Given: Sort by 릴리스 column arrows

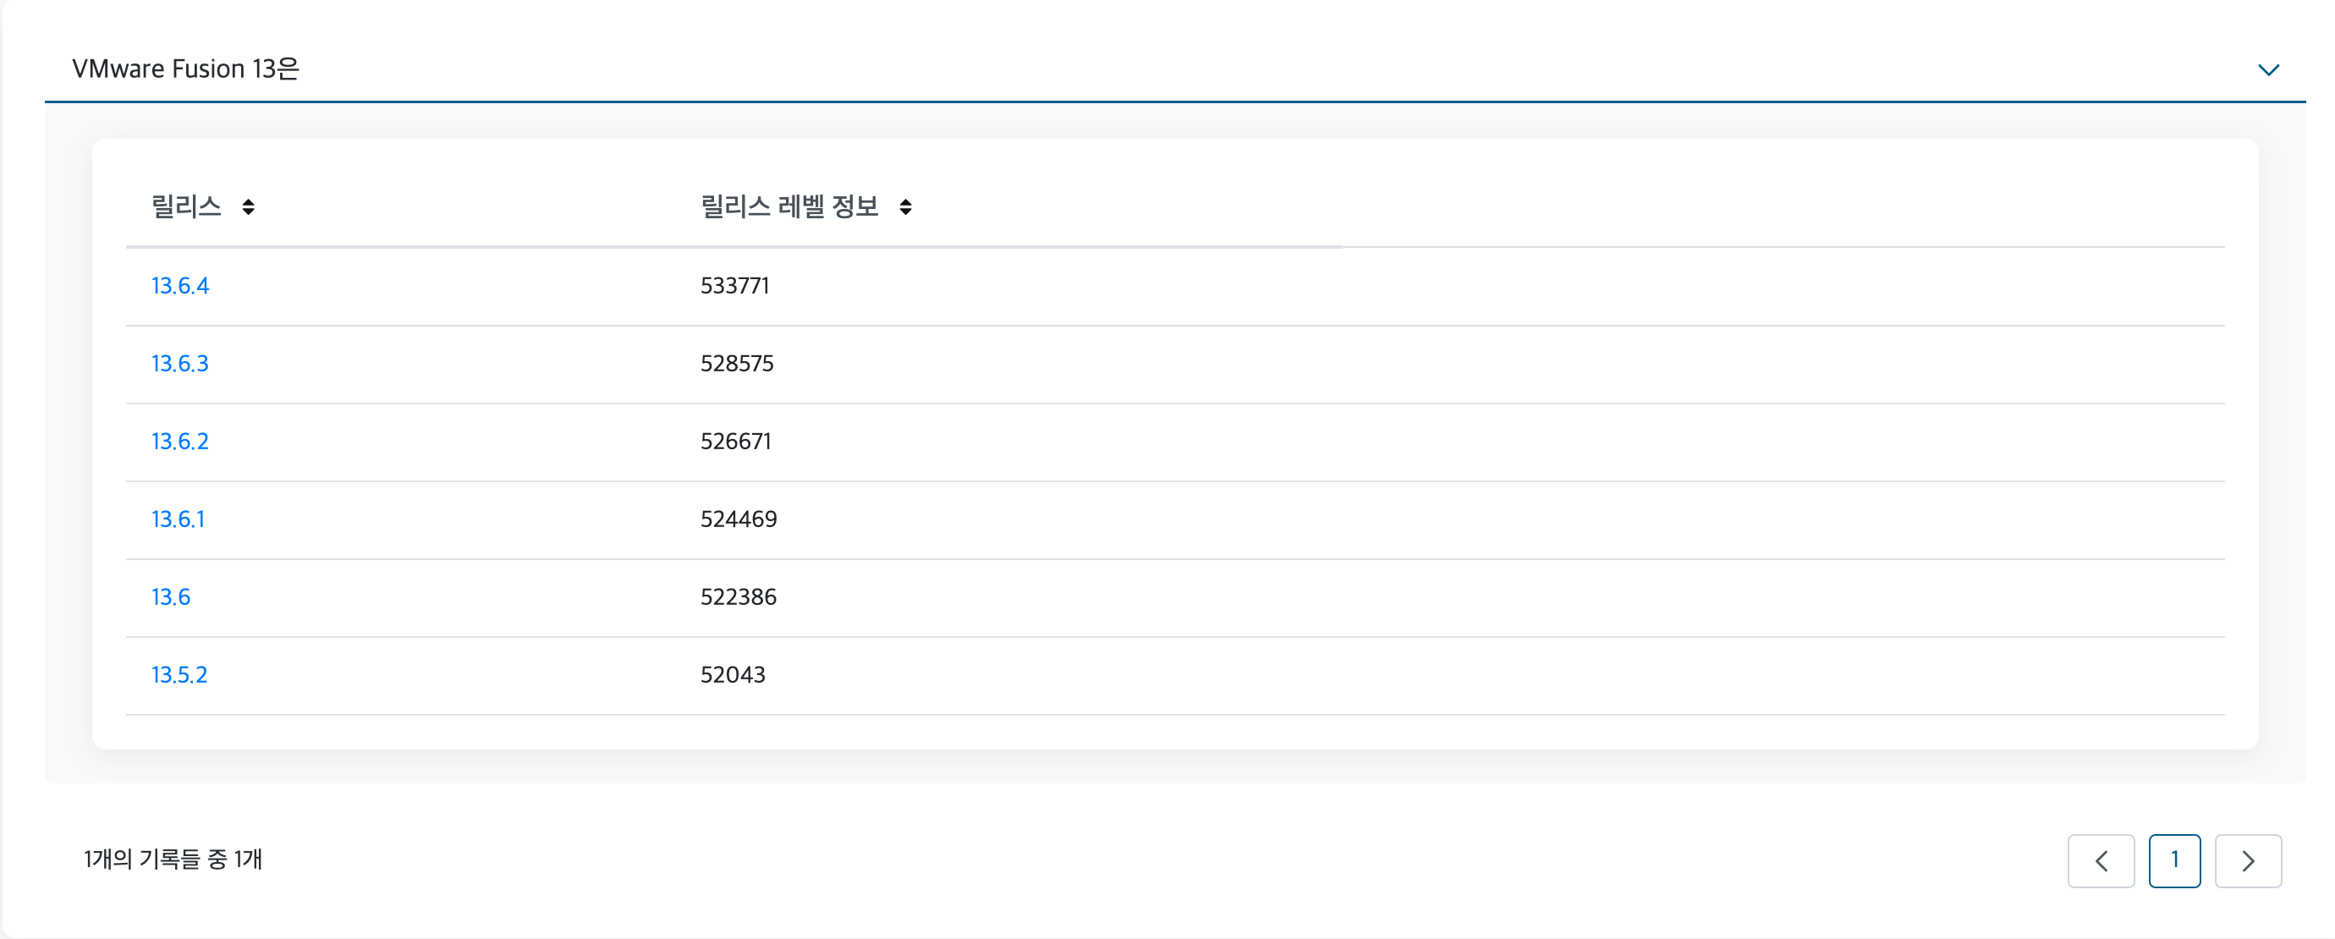Looking at the screenshot, I should [x=249, y=207].
